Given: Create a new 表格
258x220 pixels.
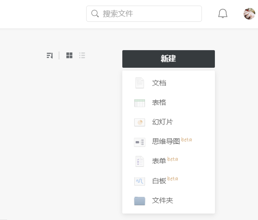Looking at the screenshot, I should point(169,103).
